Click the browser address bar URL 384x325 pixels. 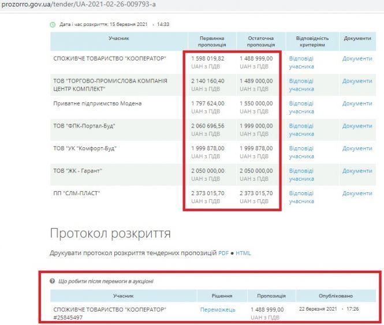pyautogui.click(x=79, y=5)
